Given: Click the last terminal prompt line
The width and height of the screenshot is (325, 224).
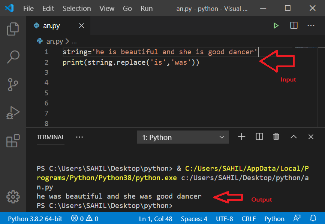Looking at the screenshot, I should (x=105, y=206).
